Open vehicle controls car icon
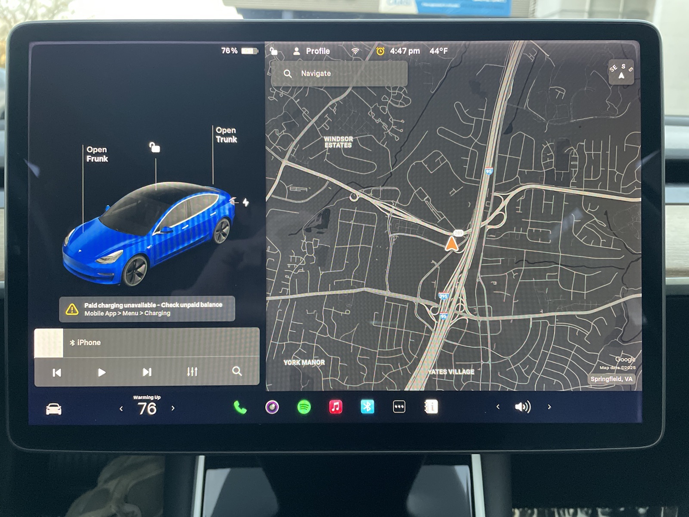The image size is (689, 517). [x=54, y=409]
